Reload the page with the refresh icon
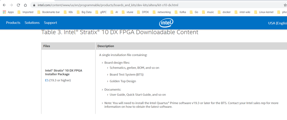This screenshot has height=120, width=287. pos(18,5)
